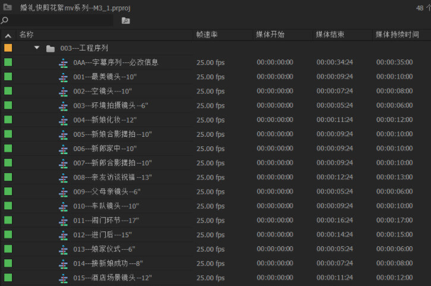This screenshot has width=431, height=286.
Task: Select the 004---新娘化妆--12" sequence name
Action: pos(105,120)
